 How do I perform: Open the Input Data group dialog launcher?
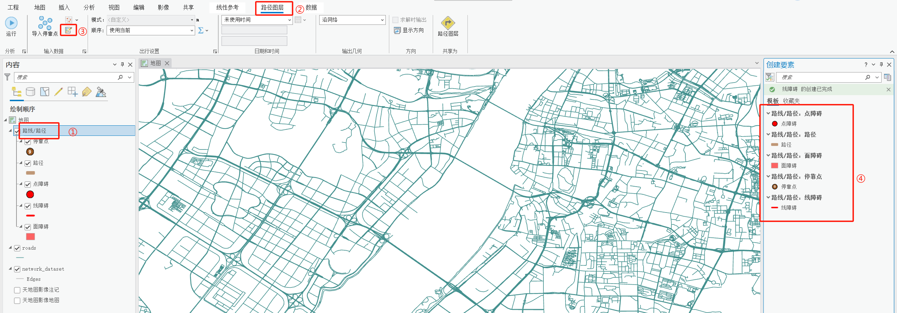[84, 51]
